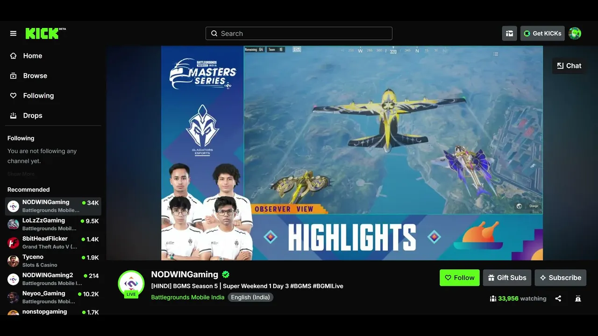Open NODWINGaming avatar in Recommended list
The height and width of the screenshot is (336, 598).
coord(14,206)
